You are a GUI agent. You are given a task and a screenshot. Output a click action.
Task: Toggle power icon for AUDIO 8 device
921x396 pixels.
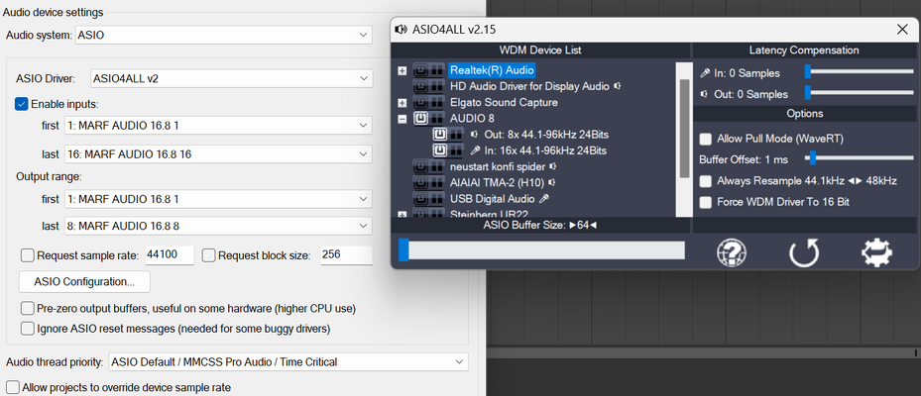(420, 119)
